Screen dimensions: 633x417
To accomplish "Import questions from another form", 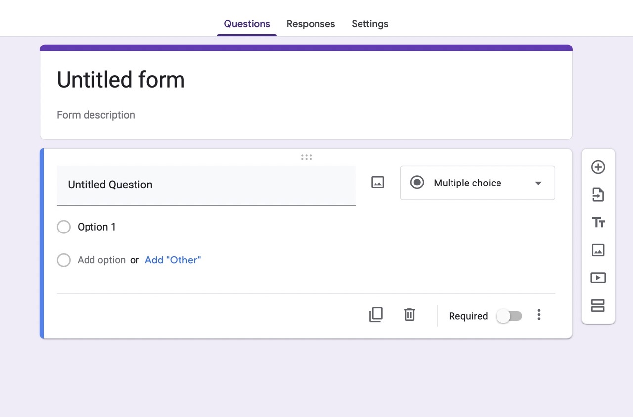I will (598, 194).
